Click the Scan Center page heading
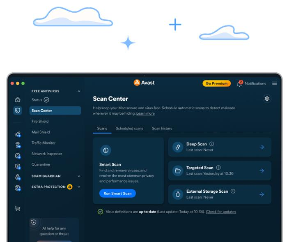The width and height of the screenshot is (289, 242). pyautogui.click(x=110, y=99)
